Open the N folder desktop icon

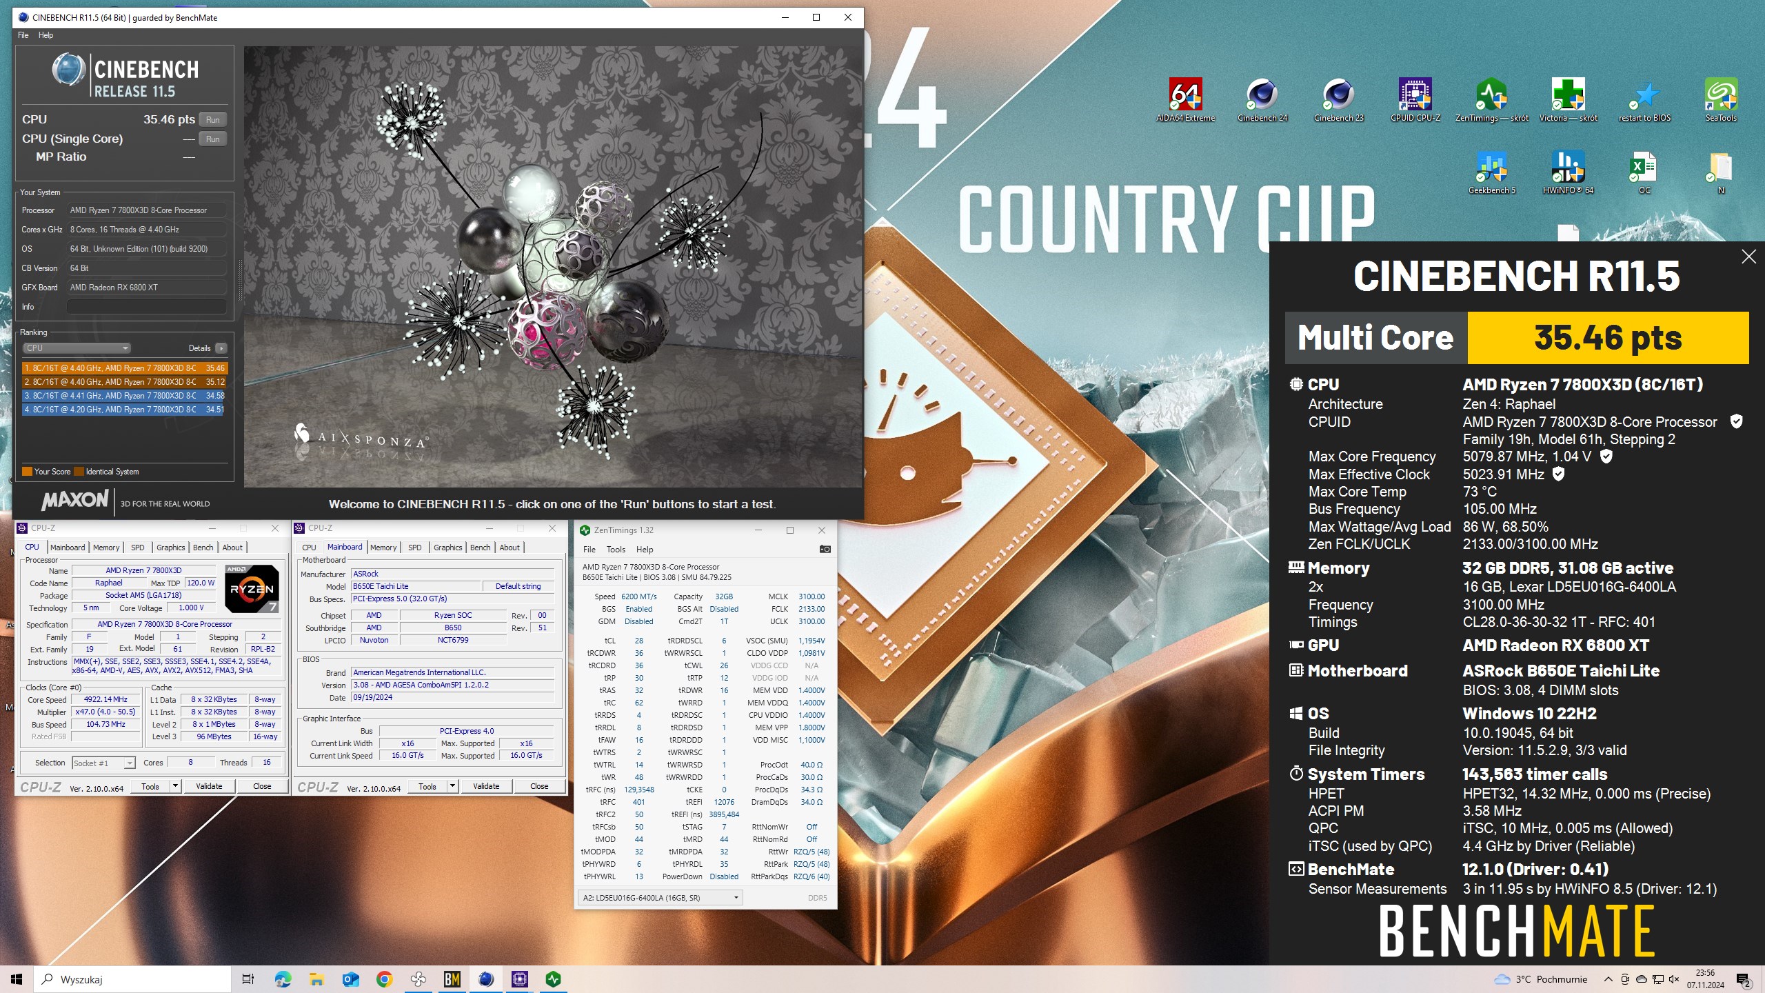1721,172
